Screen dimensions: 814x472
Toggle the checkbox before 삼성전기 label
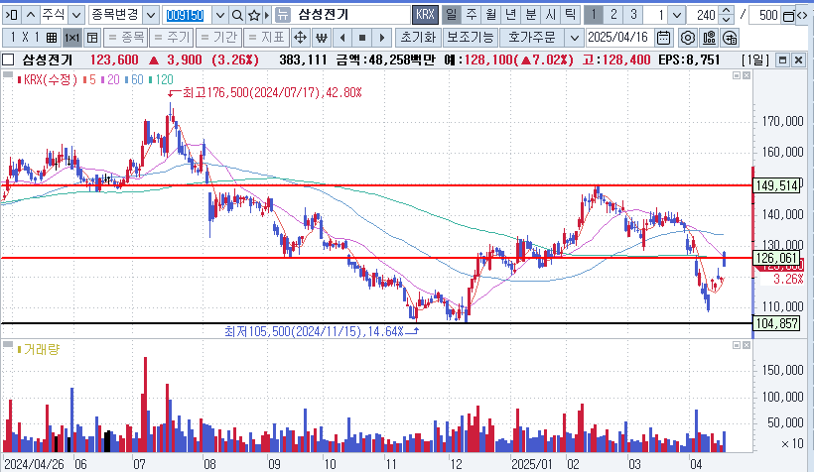point(8,59)
